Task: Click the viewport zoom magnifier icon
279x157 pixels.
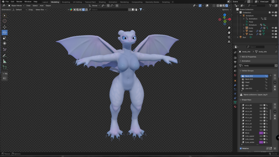Action: pos(229,28)
